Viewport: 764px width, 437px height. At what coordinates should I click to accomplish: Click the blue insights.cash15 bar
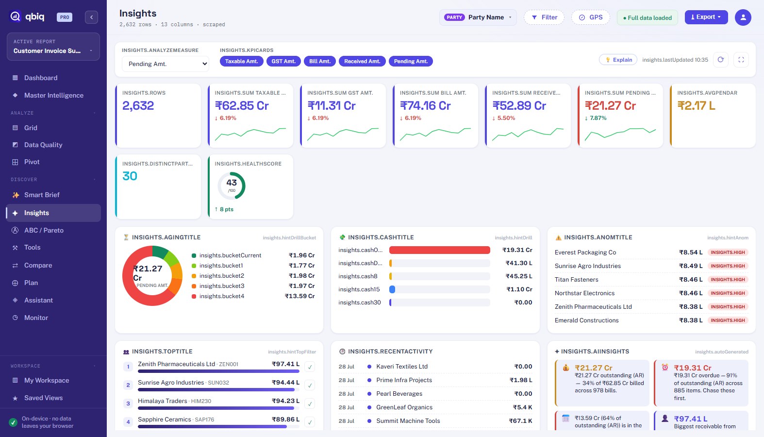[392, 289]
